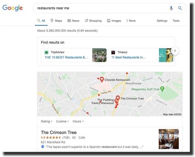The image size is (195, 157).
Task: Click the reviewer avatar icon beside quote
Action: pyautogui.click(x=43, y=147)
